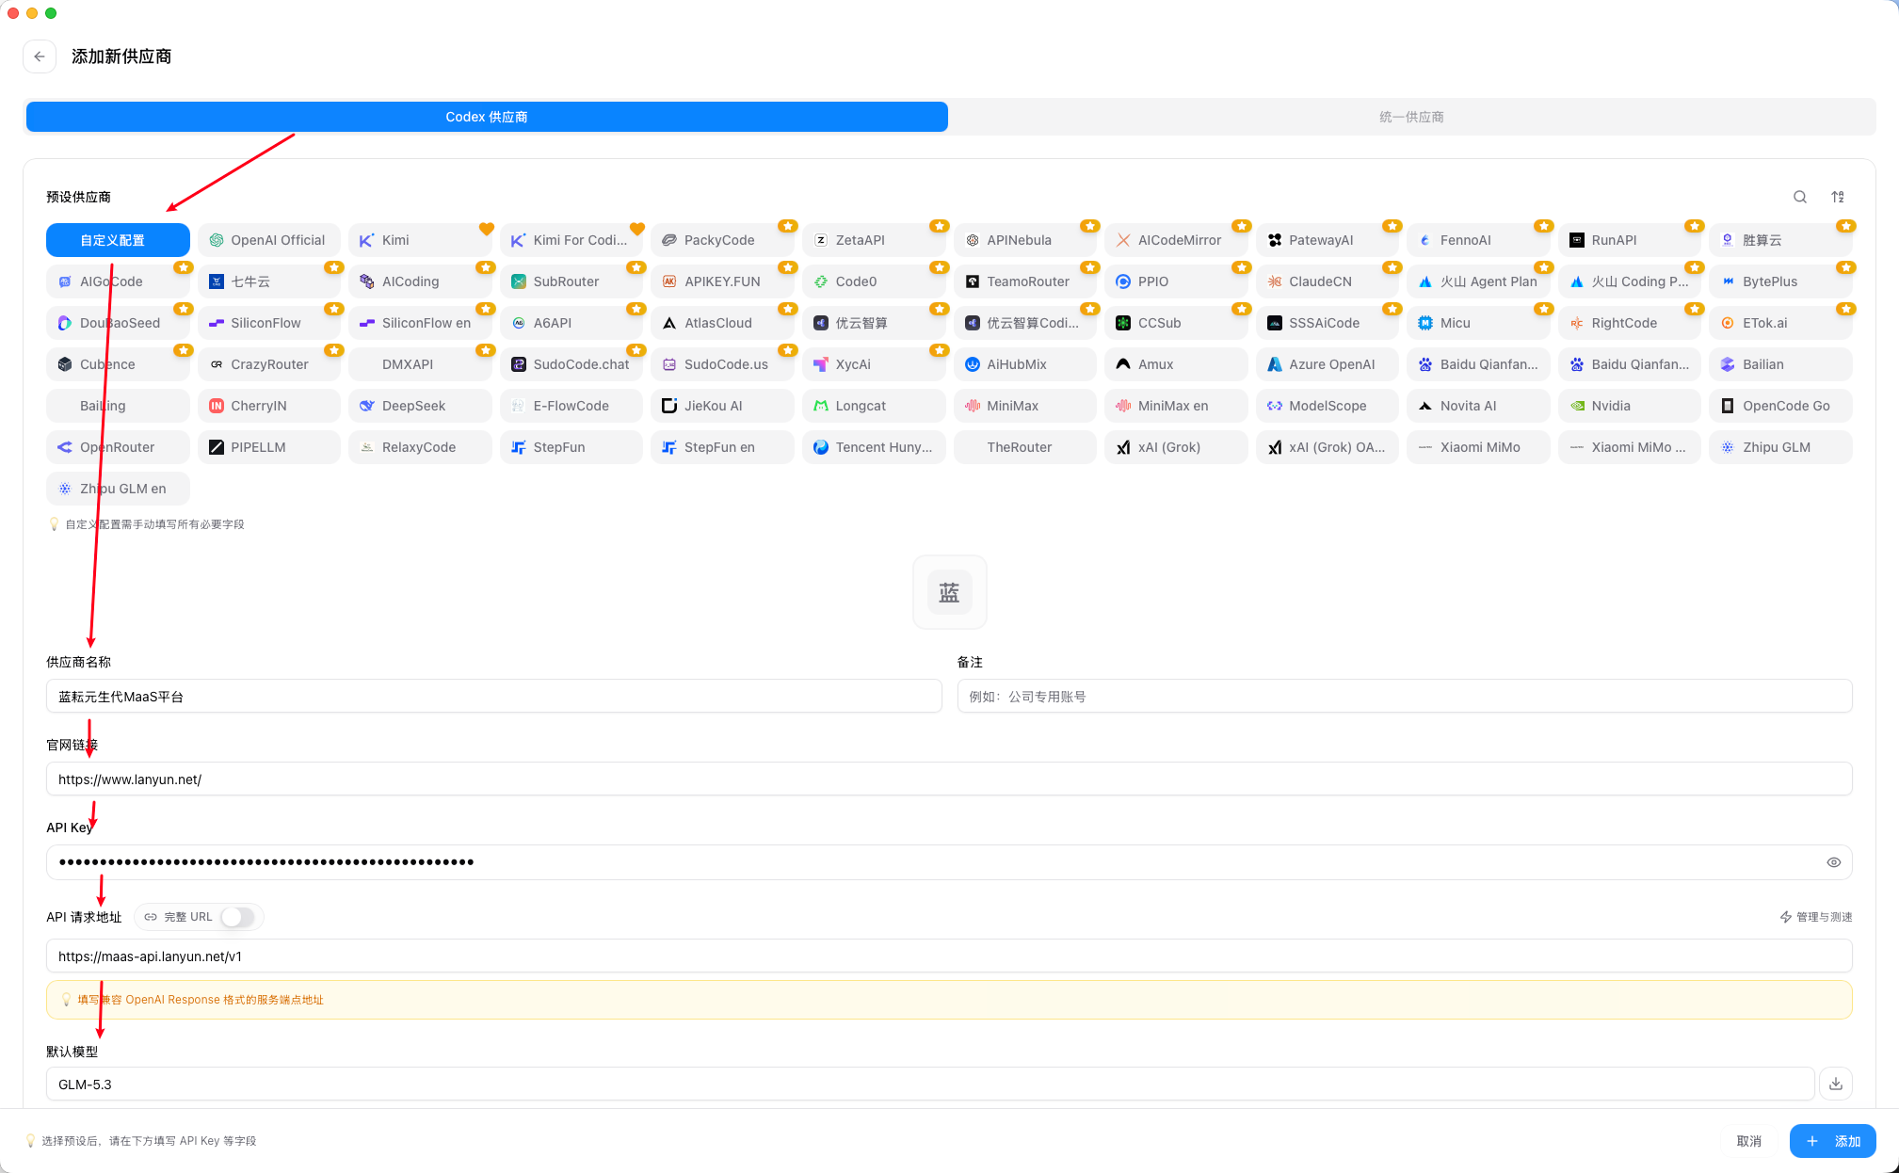Open 管理与测速 link
The width and height of the screenshot is (1899, 1173).
click(x=1816, y=917)
